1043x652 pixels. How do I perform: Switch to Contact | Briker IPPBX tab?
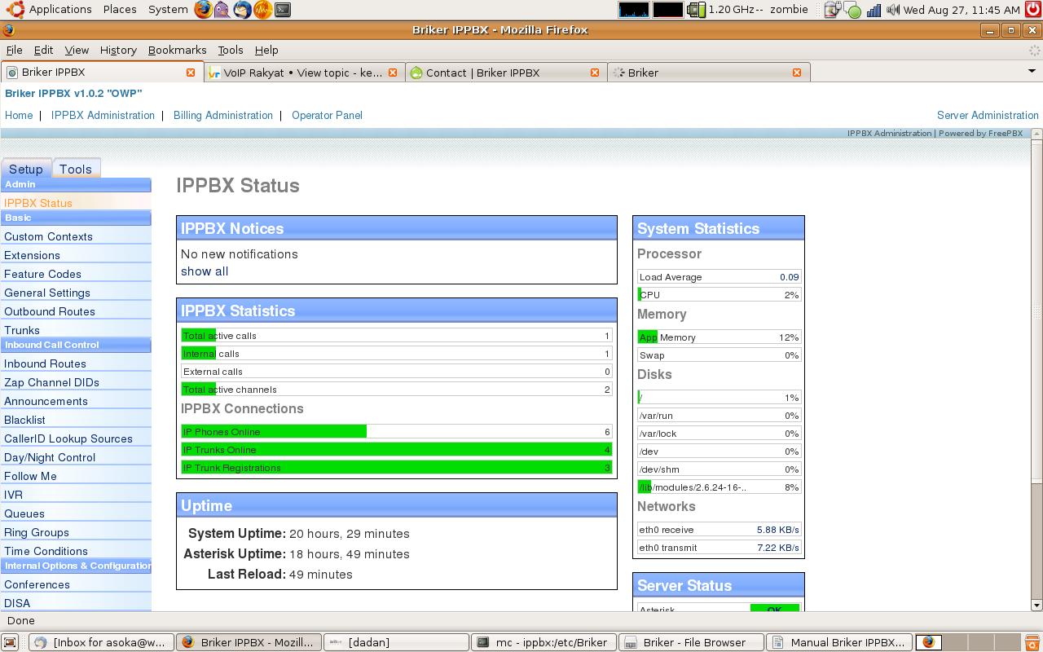pos(482,73)
